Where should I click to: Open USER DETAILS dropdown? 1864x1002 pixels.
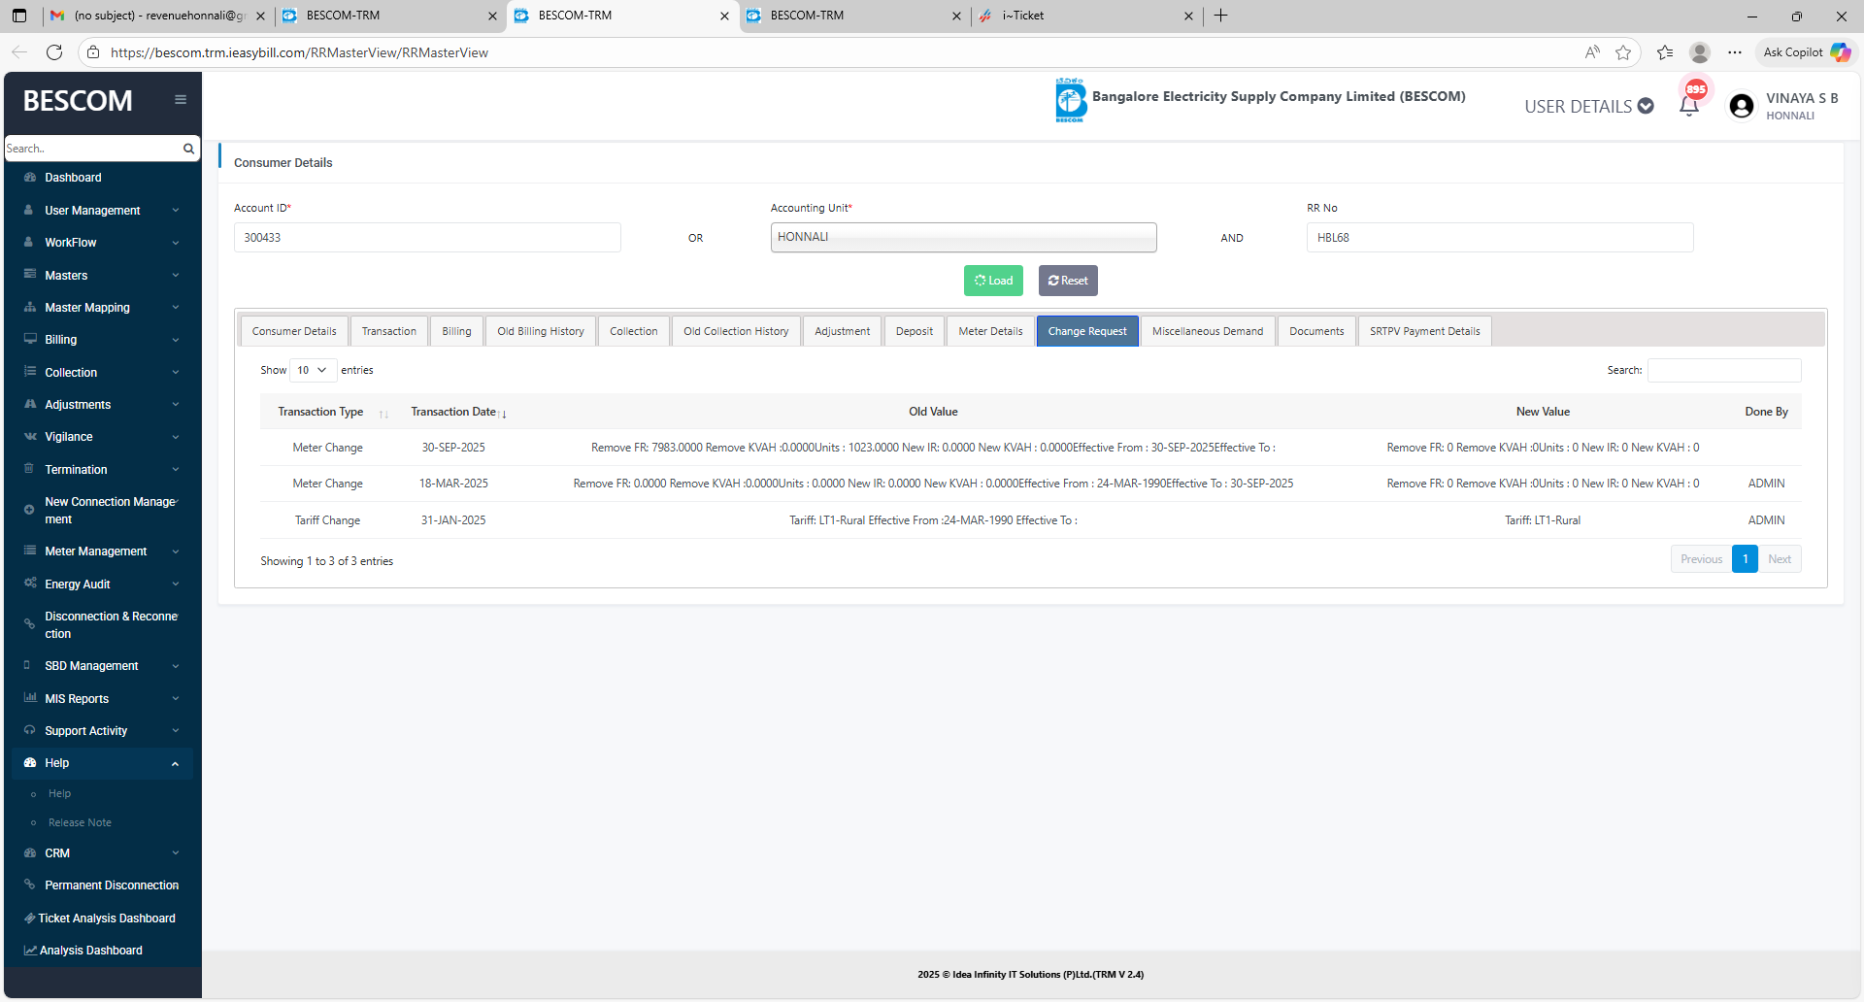tap(1588, 107)
